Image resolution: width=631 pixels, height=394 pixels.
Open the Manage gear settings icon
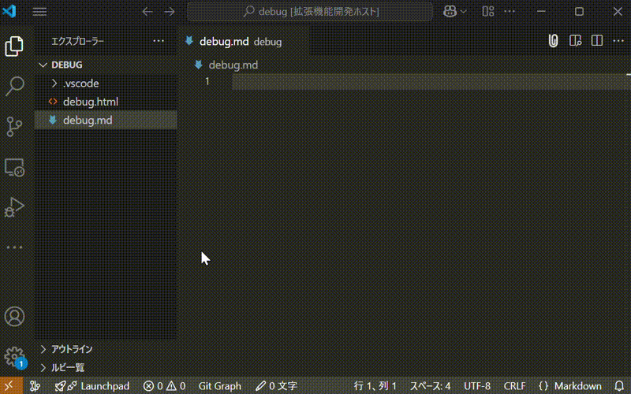[14, 357]
